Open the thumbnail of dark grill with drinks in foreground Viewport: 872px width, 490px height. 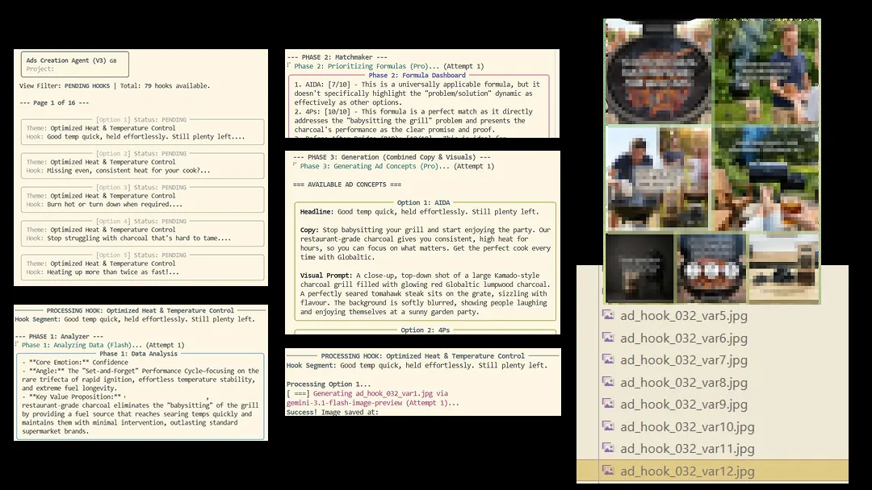(x=765, y=178)
